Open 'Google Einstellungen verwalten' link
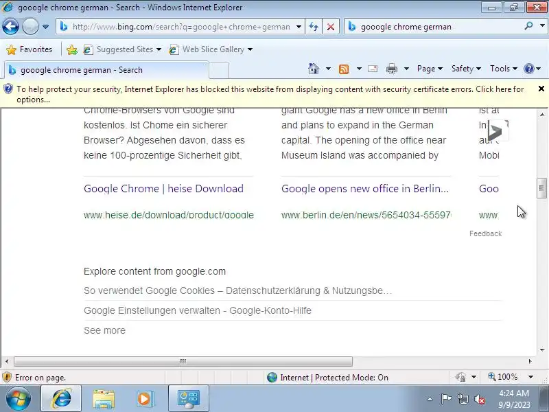549x412 pixels. [x=198, y=310]
